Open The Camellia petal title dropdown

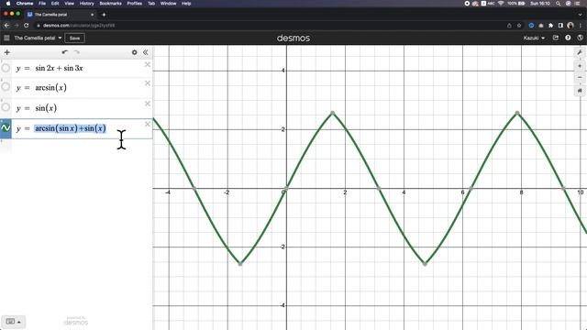38,38
